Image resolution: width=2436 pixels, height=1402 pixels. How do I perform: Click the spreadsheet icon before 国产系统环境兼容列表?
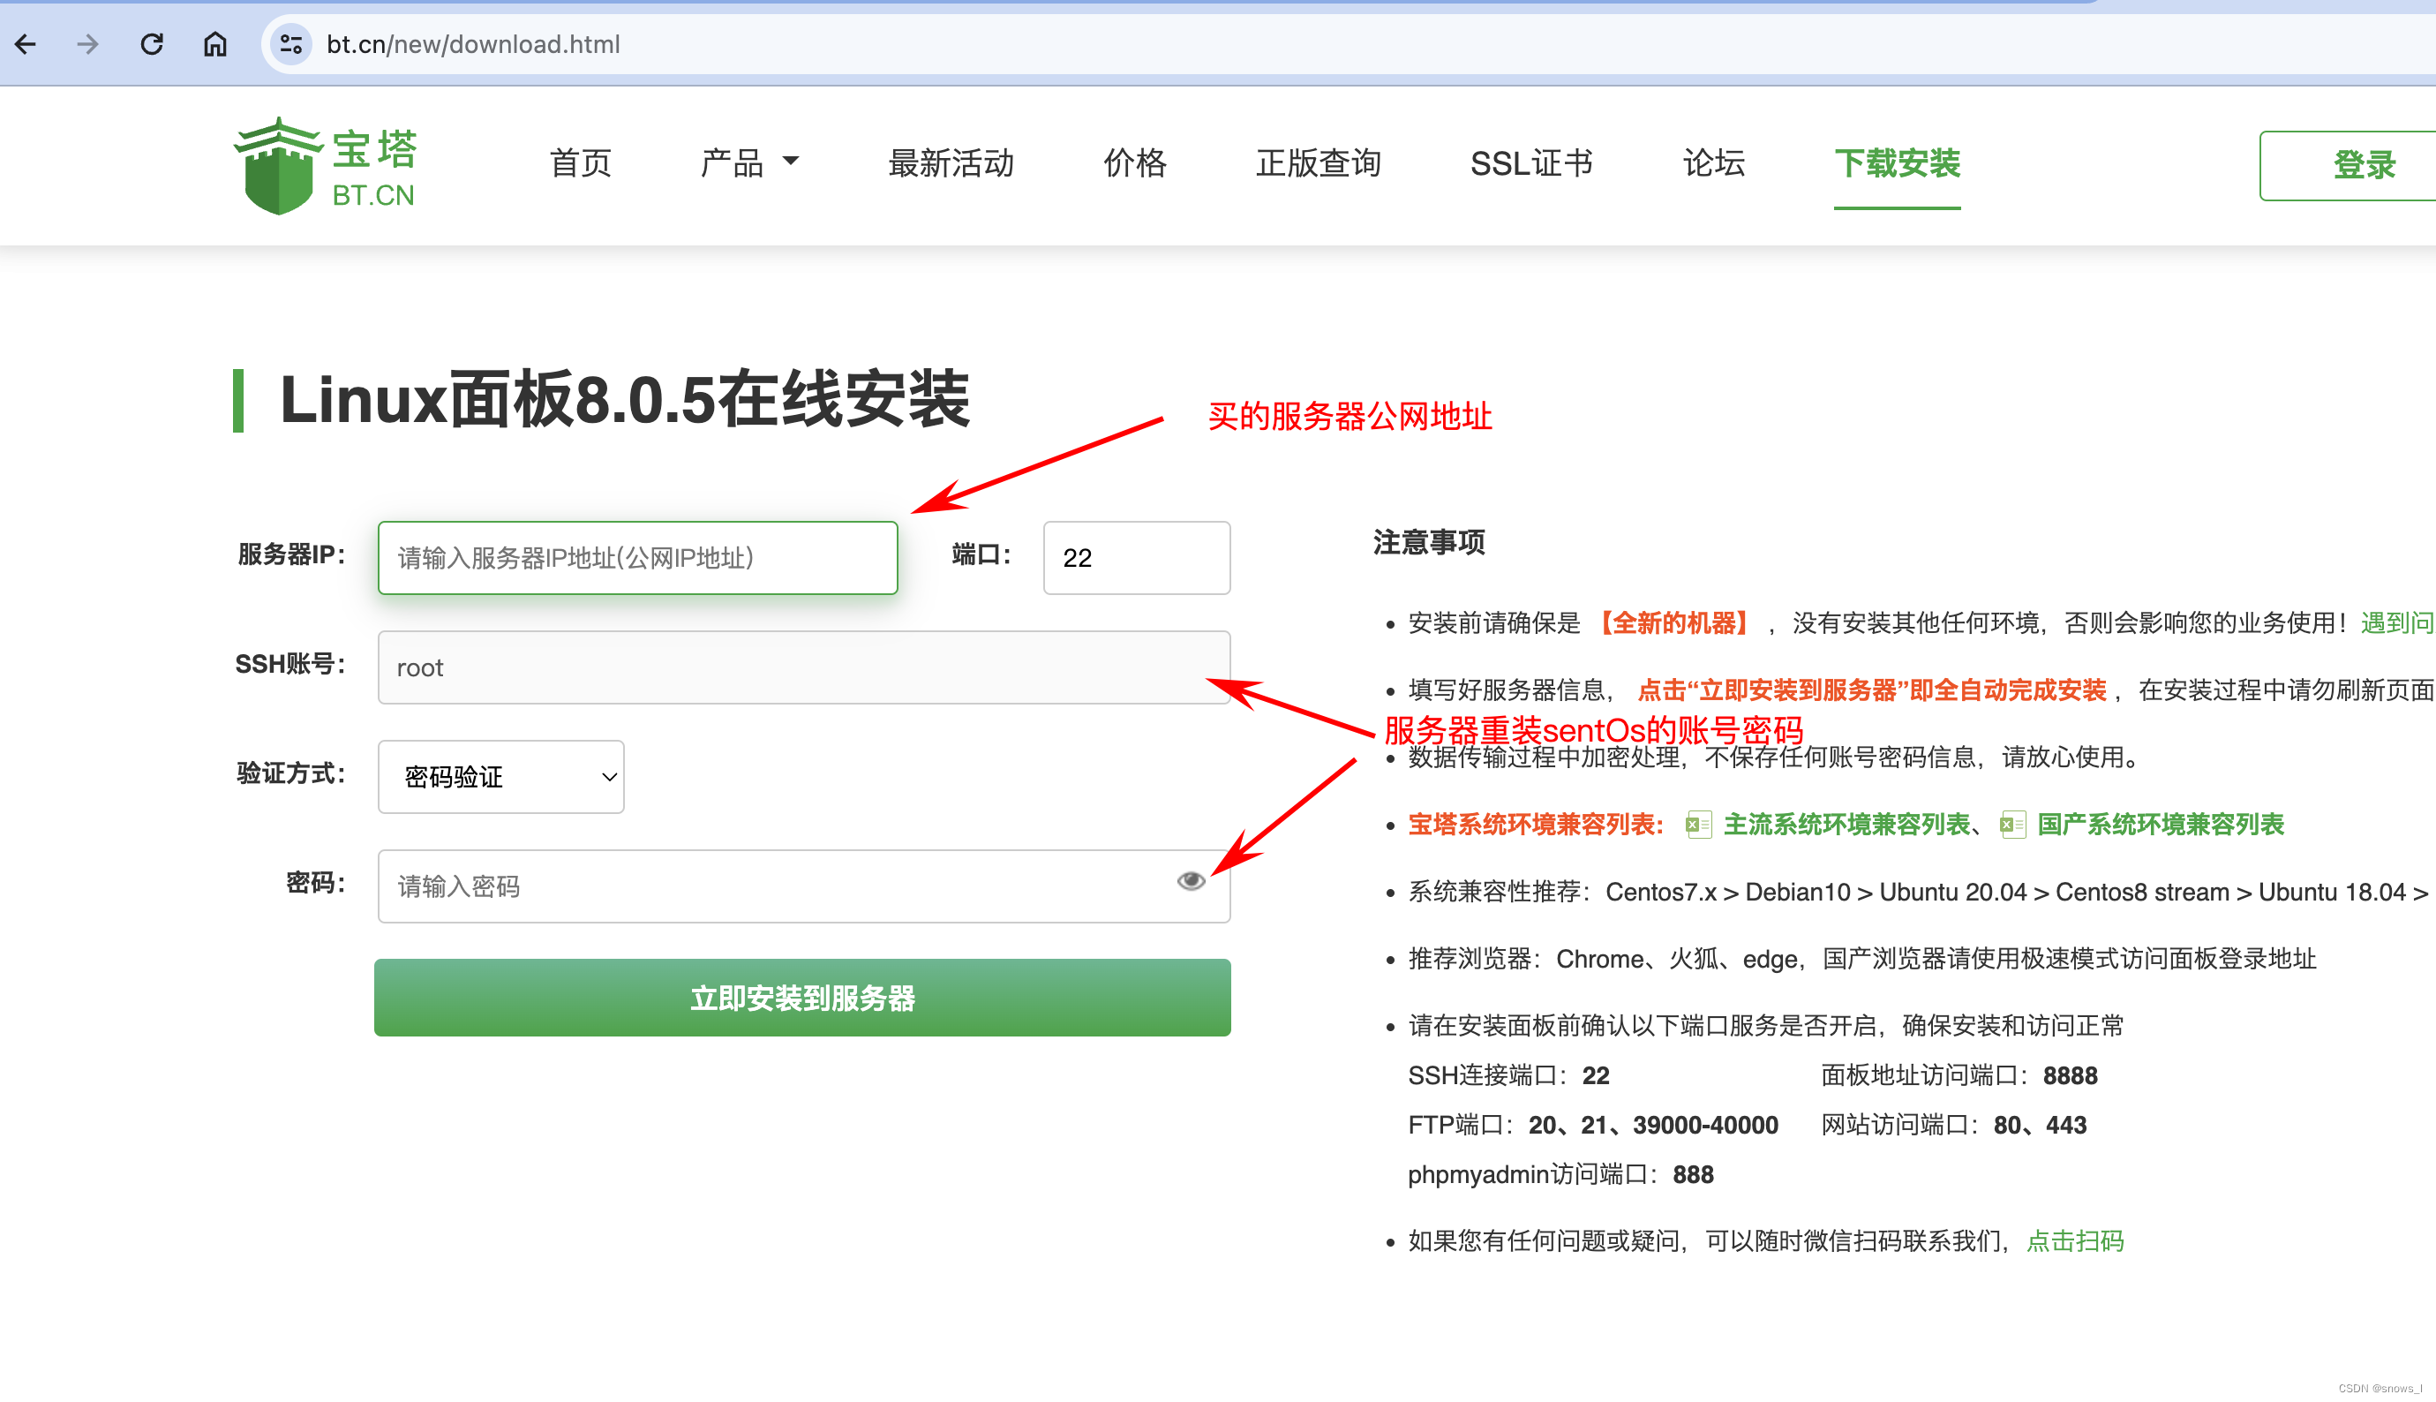coord(2012,825)
